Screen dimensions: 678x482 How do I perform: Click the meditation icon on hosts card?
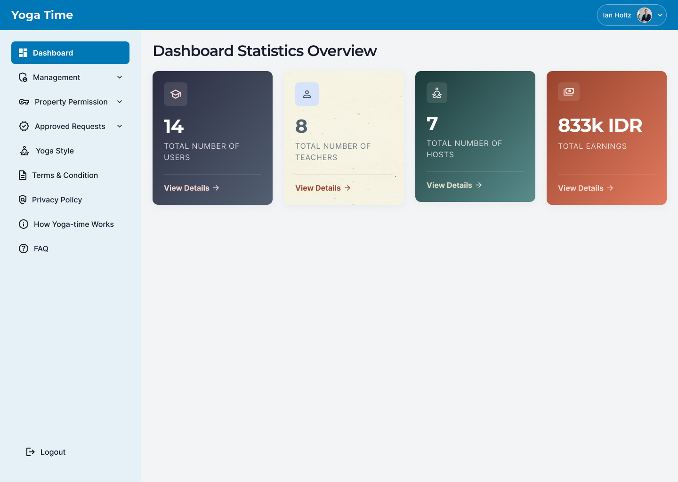pos(437,93)
